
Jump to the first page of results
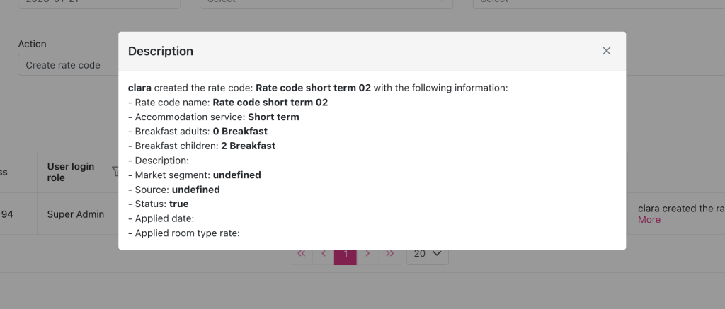coord(302,254)
